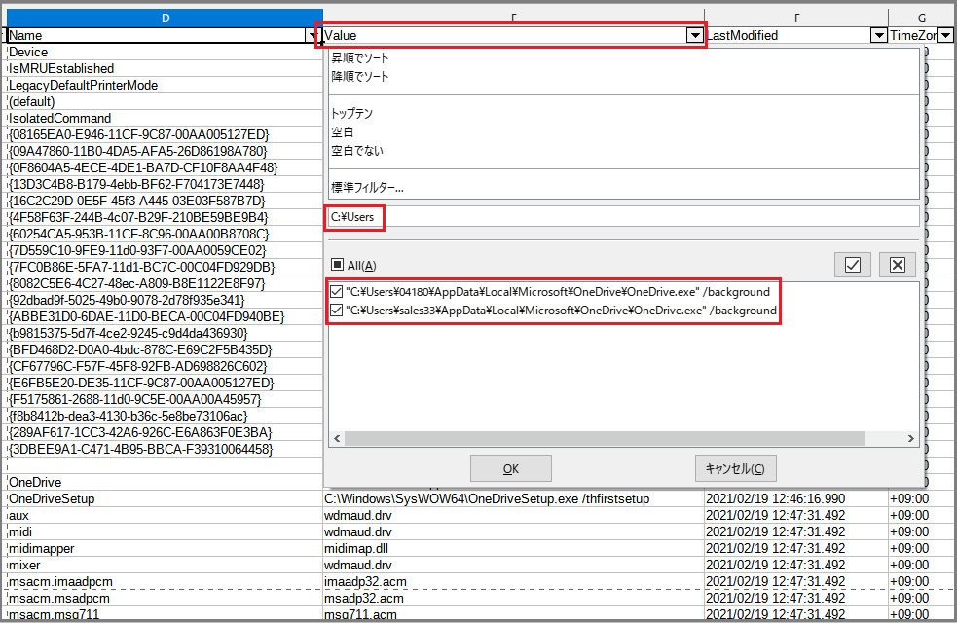Open the Value column filter dropdown
957x623 pixels.
click(694, 35)
